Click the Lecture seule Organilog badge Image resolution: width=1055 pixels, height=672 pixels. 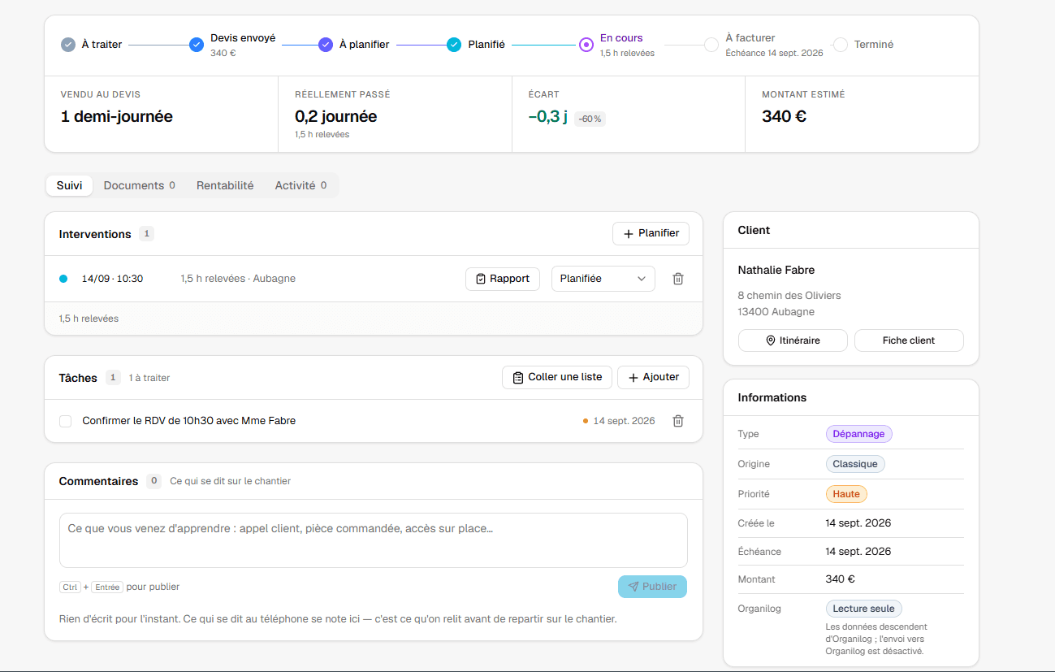[863, 609]
